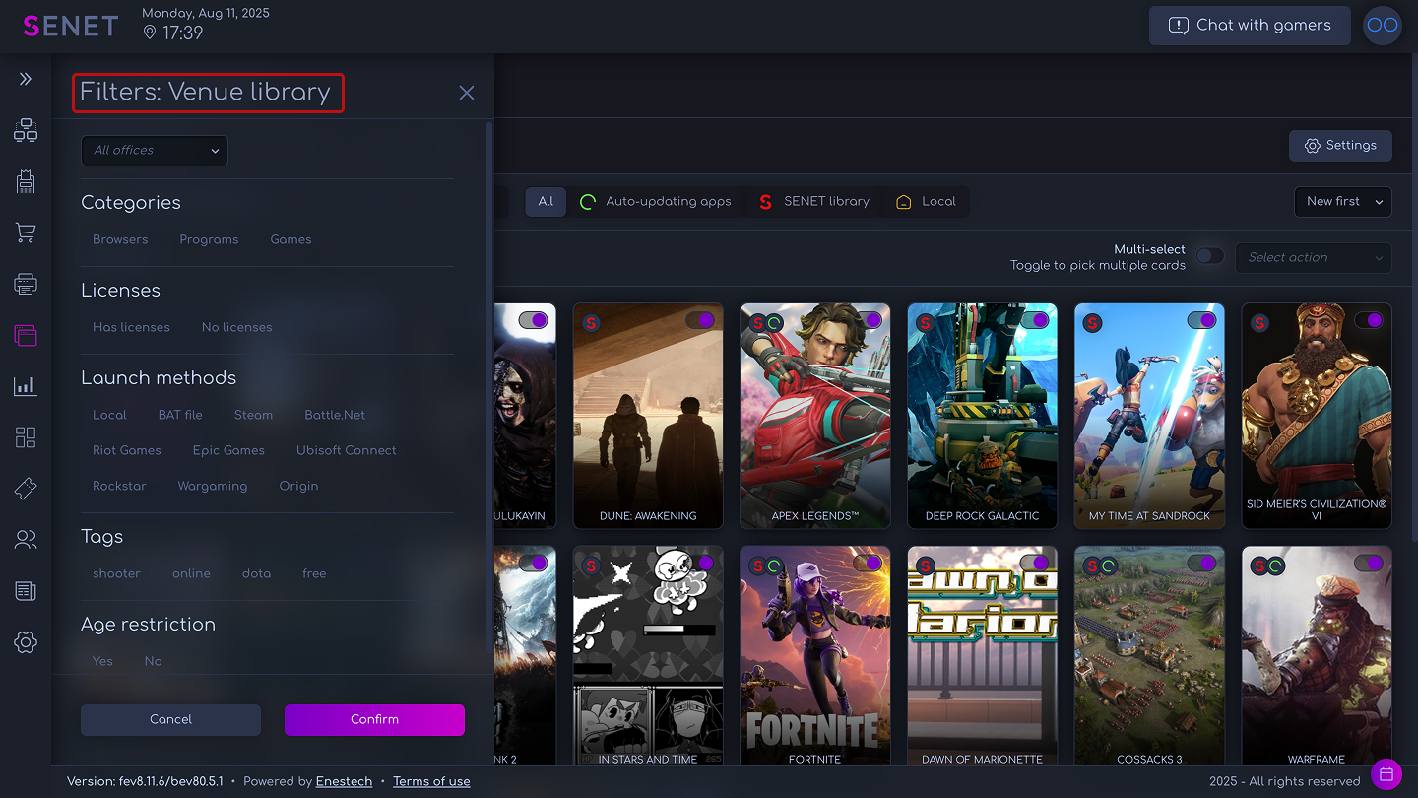Filter by Games category

tap(290, 239)
